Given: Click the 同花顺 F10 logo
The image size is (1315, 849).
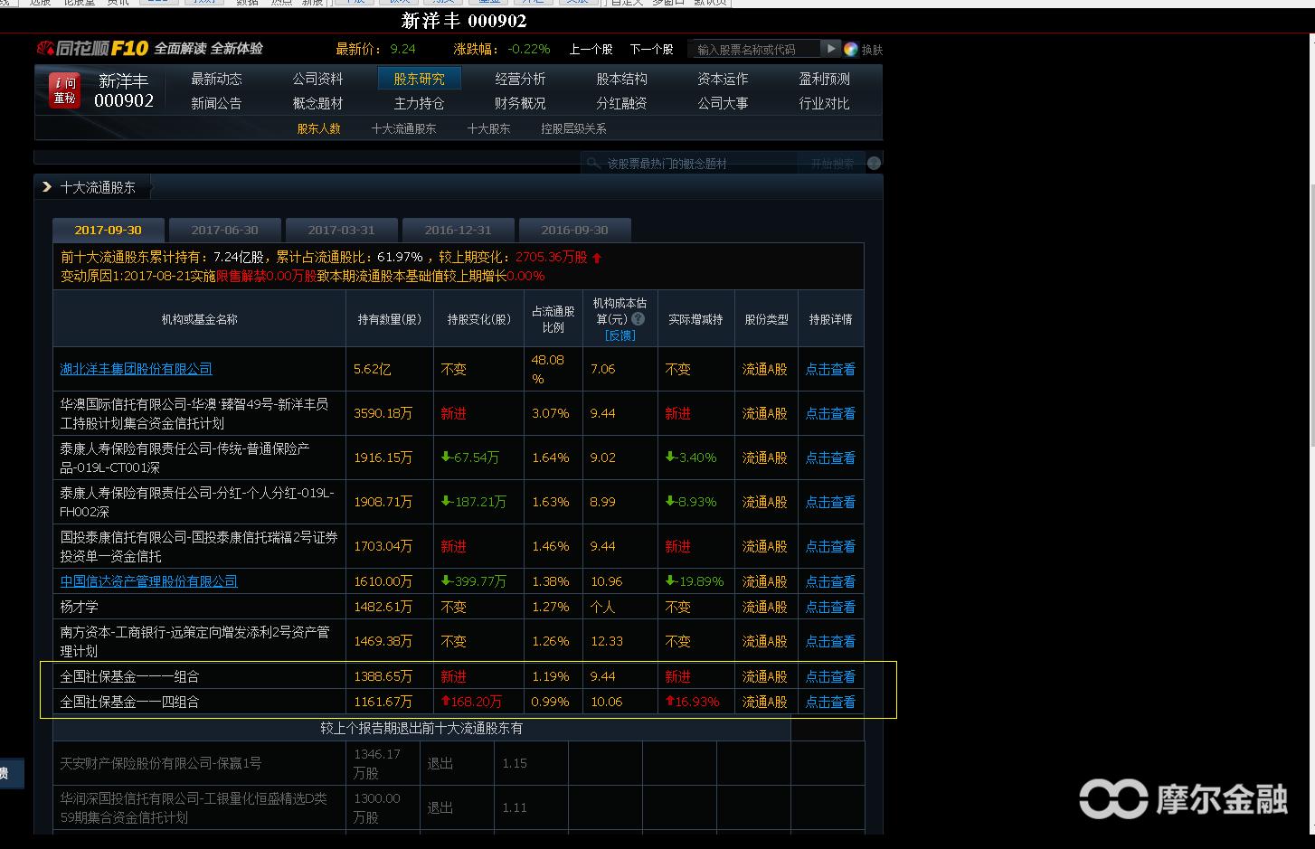Looking at the screenshot, I should pos(91,49).
